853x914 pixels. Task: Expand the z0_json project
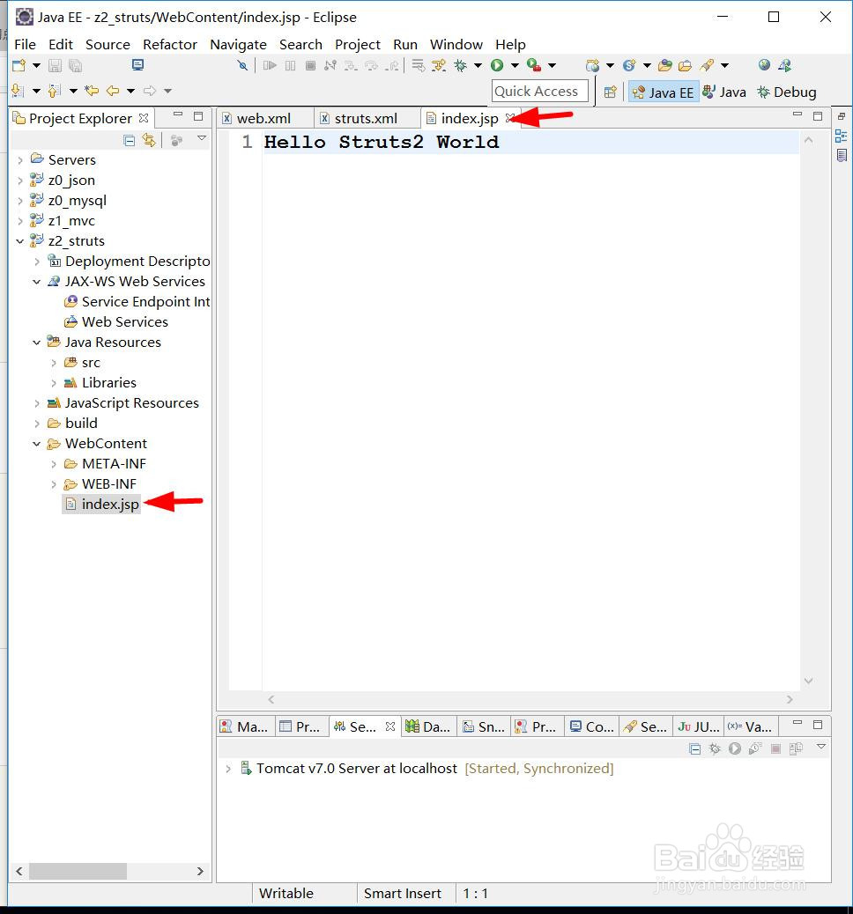click(20, 181)
